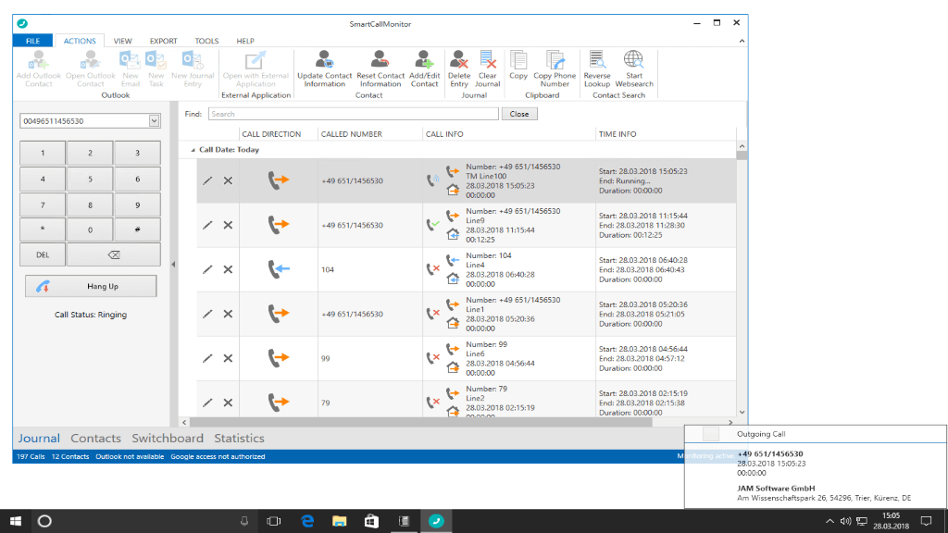Sort by the CALL DIRECTION column header

pos(271,134)
